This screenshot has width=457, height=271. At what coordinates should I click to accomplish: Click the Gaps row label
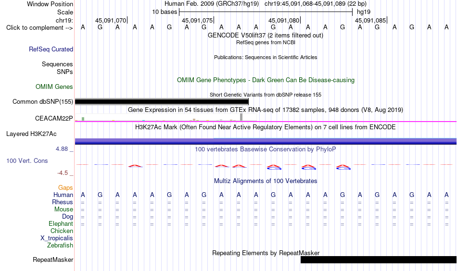[x=65, y=188]
